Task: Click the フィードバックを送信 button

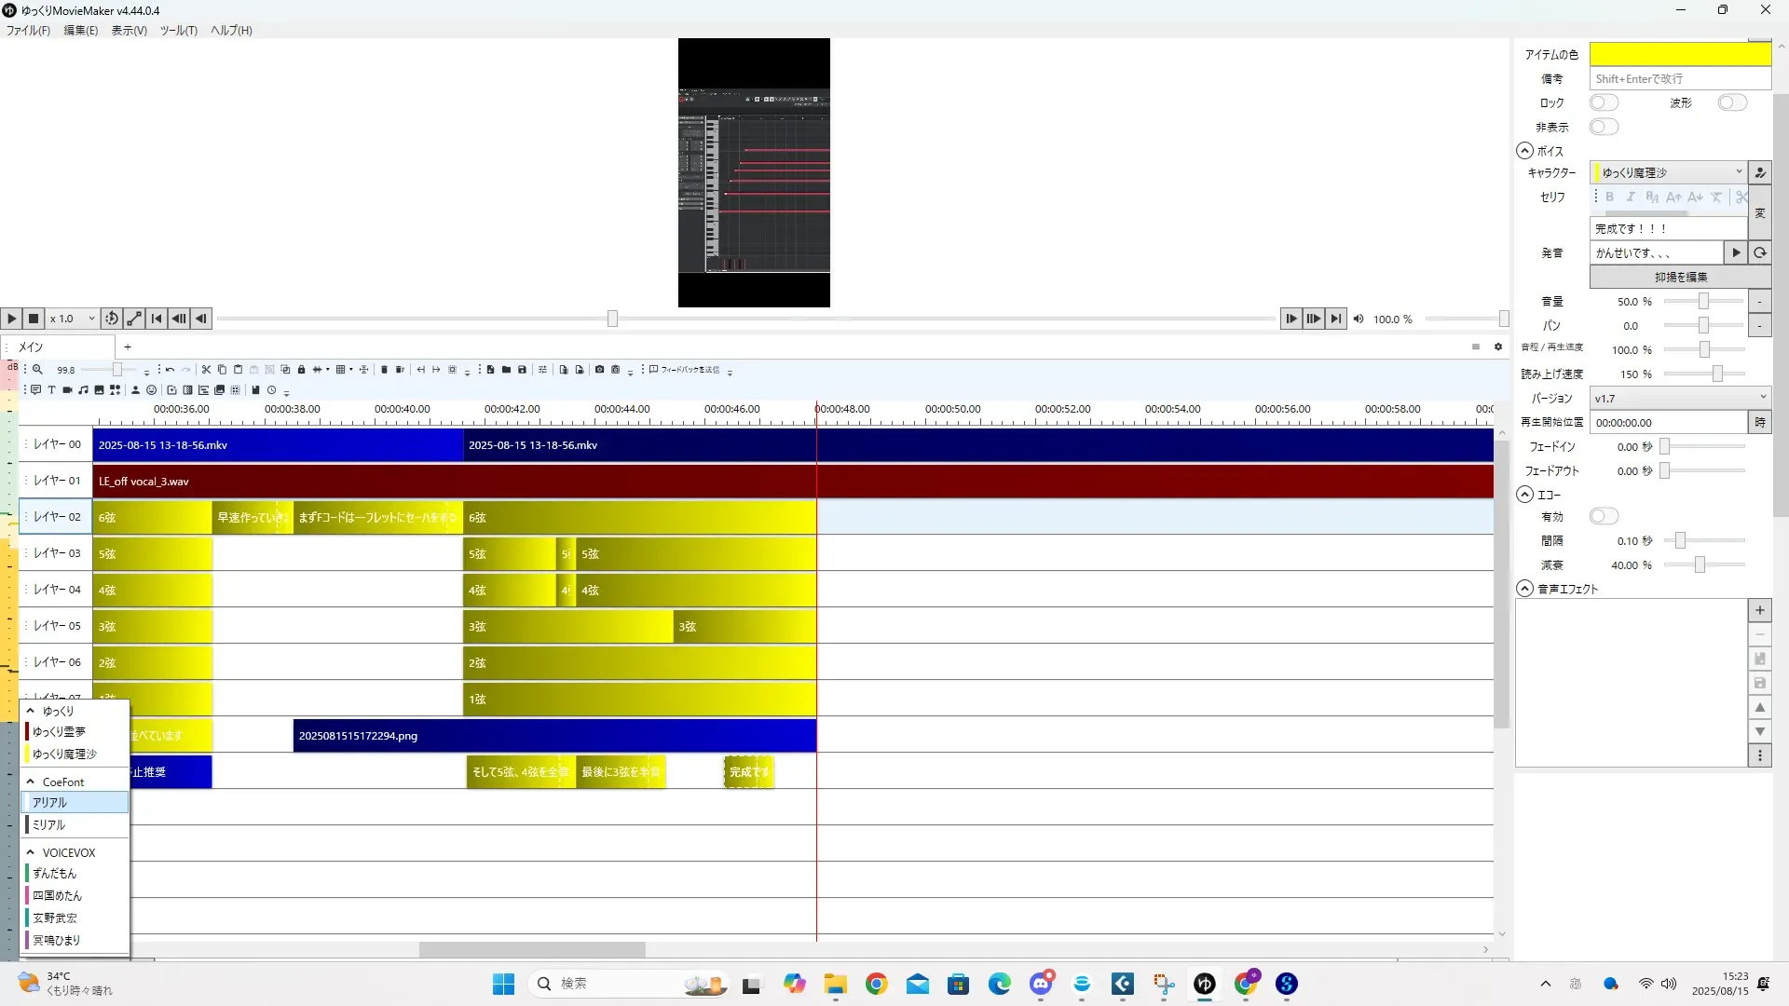Action: click(x=685, y=370)
